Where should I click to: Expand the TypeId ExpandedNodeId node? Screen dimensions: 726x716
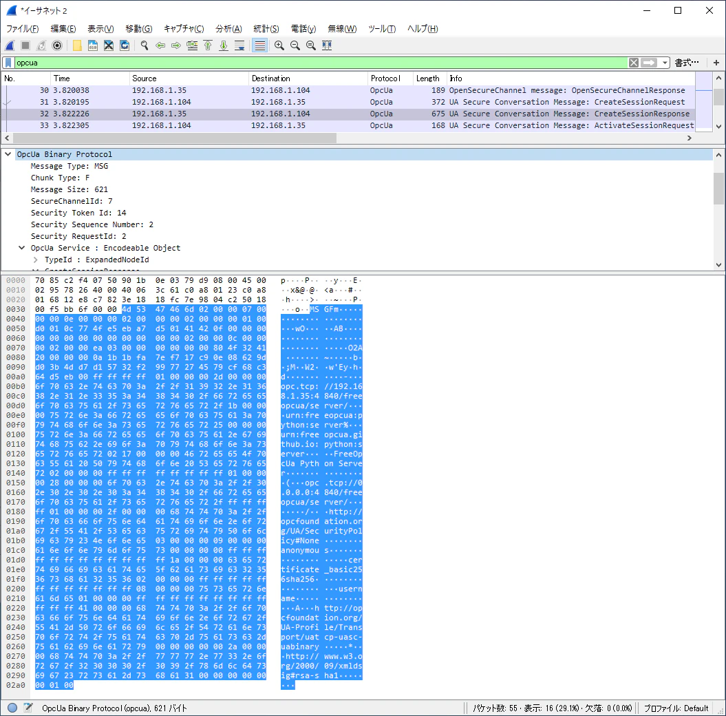(35, 260)
